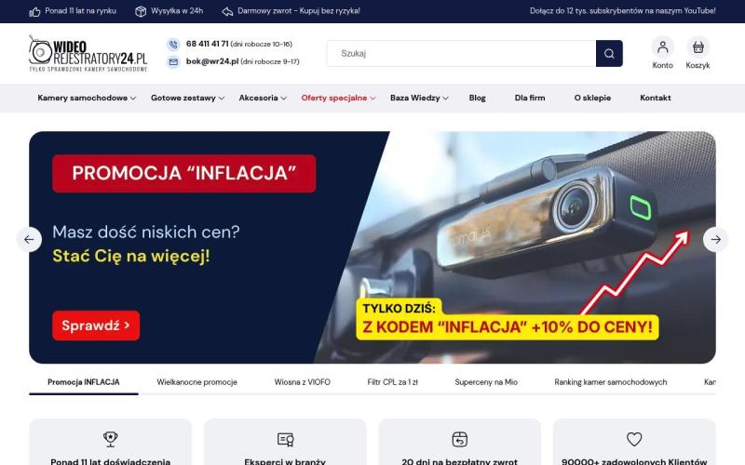Open the YouTube subscribers link in top bar
This screenshot has width=745, height=465.
tap(622, 11)
